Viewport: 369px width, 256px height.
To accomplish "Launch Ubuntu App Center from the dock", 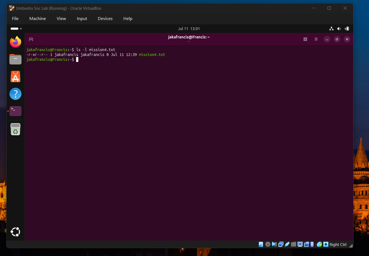I will tap(15, 77).
